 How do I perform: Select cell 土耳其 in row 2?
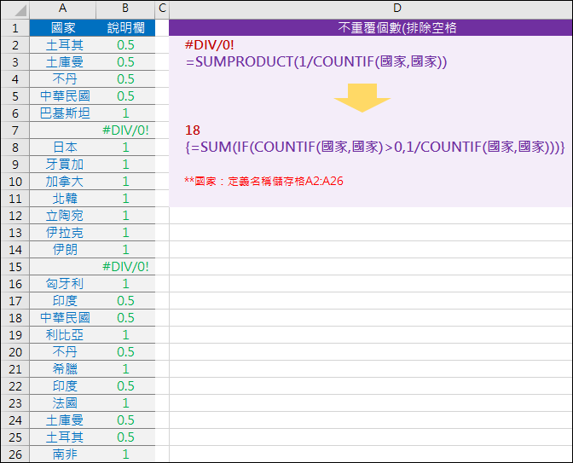tap(63, 45)
